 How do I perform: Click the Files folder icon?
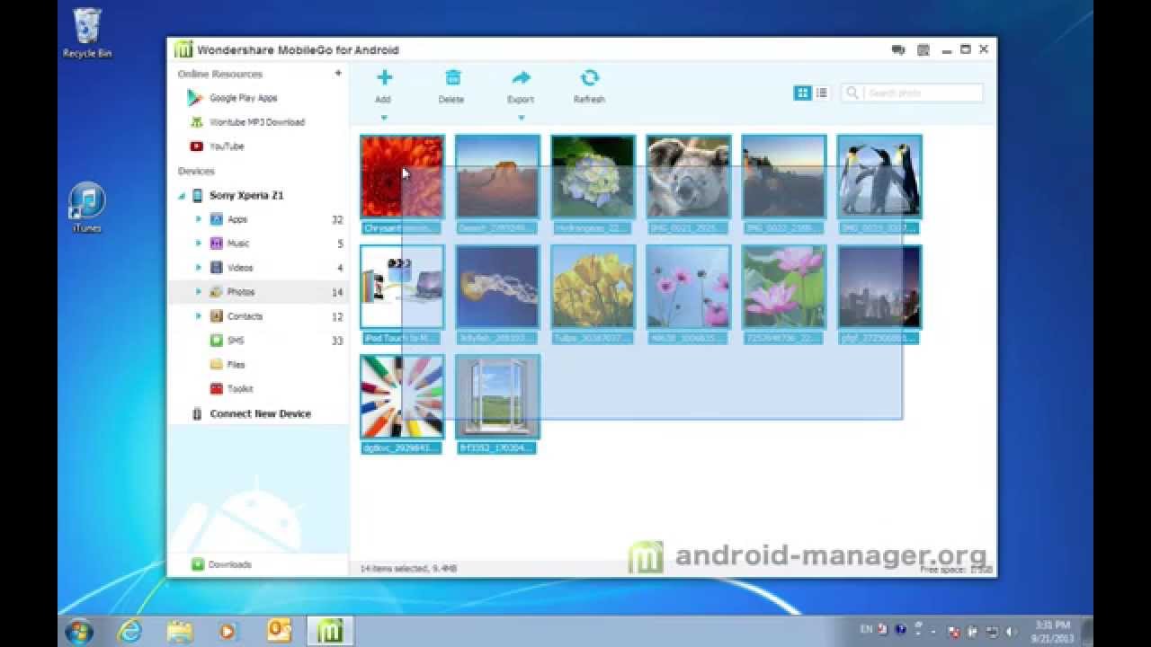tap(216, 365)
